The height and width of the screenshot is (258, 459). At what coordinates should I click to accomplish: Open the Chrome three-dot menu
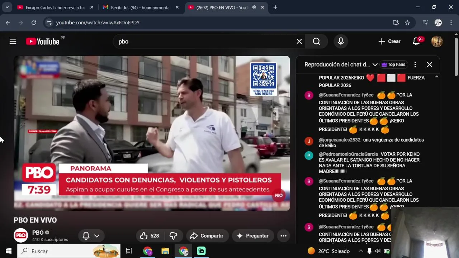coord(451,23)
